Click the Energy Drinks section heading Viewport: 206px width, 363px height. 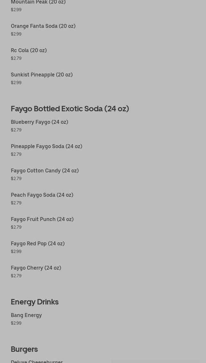click(35, 302)
